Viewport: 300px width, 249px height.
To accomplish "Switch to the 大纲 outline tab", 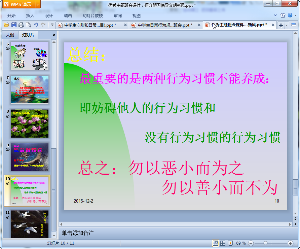I will tap(10, 35).
